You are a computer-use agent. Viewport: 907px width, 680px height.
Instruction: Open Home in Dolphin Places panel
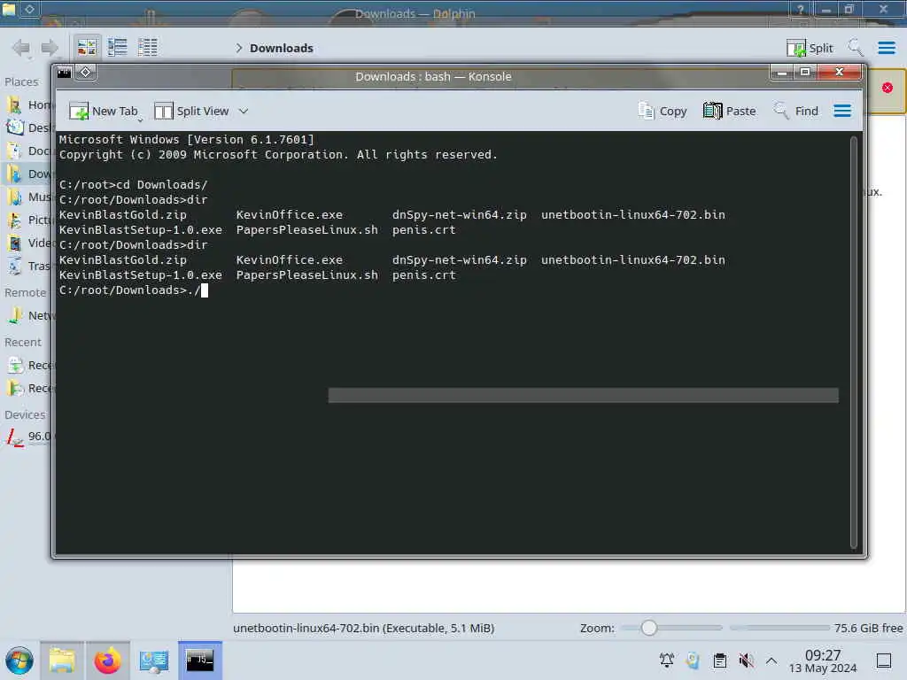27,104
